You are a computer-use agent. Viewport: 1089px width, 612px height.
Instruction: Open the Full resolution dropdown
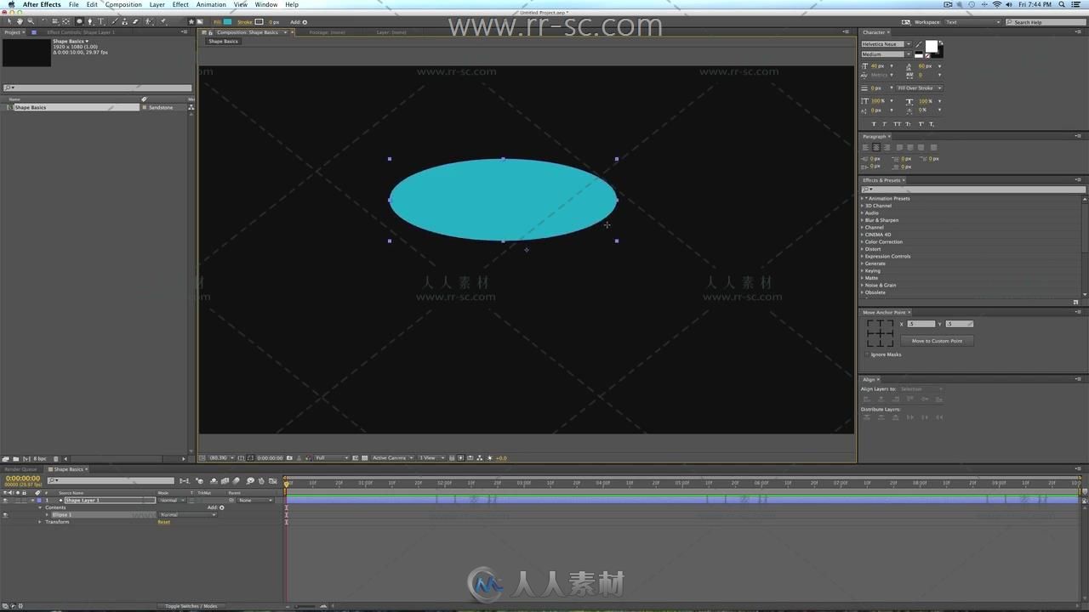click(332, 458)
